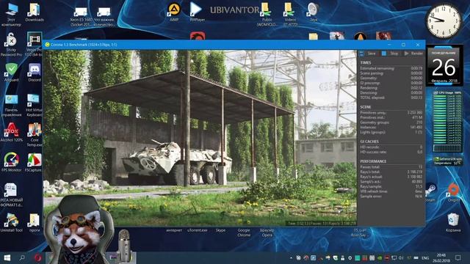Expand the hidden tray icons arrow
Viewport: 470px width, 264px height.
click(x=291, y=257)
